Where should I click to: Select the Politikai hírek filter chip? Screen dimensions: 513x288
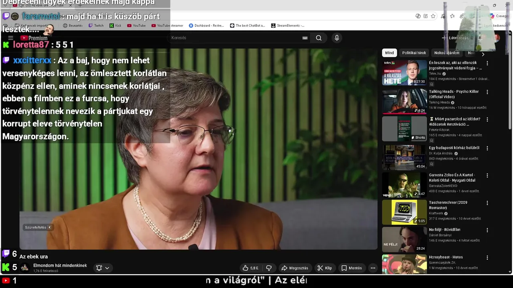pos(414,53)
